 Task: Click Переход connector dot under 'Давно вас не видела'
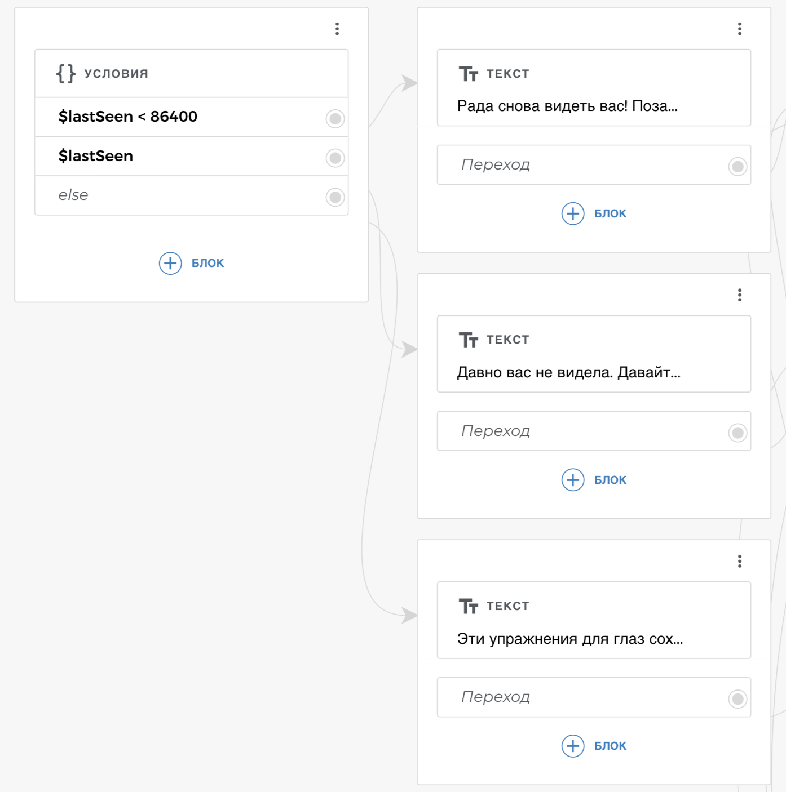click(738, 433)
